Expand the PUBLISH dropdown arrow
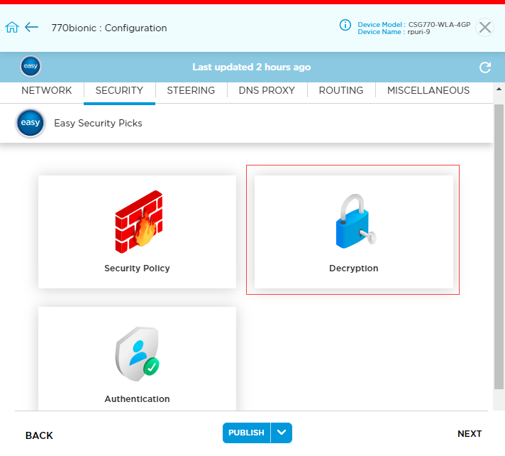The width and height of the screenshot is (505, 456). 282,433
